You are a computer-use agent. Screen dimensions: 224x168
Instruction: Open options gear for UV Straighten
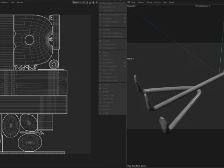(125, 63)
